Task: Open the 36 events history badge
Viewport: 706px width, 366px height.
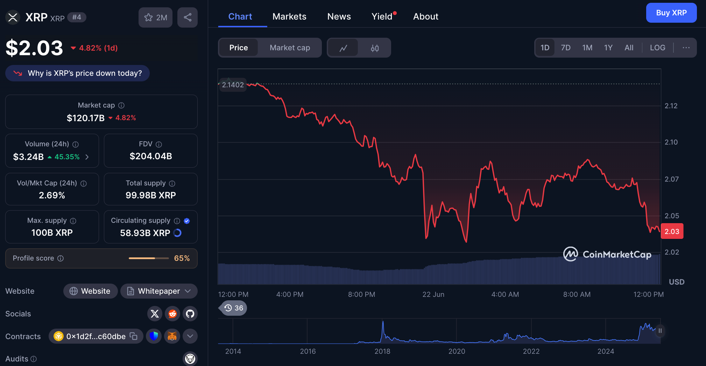Action: click(233, 308)
